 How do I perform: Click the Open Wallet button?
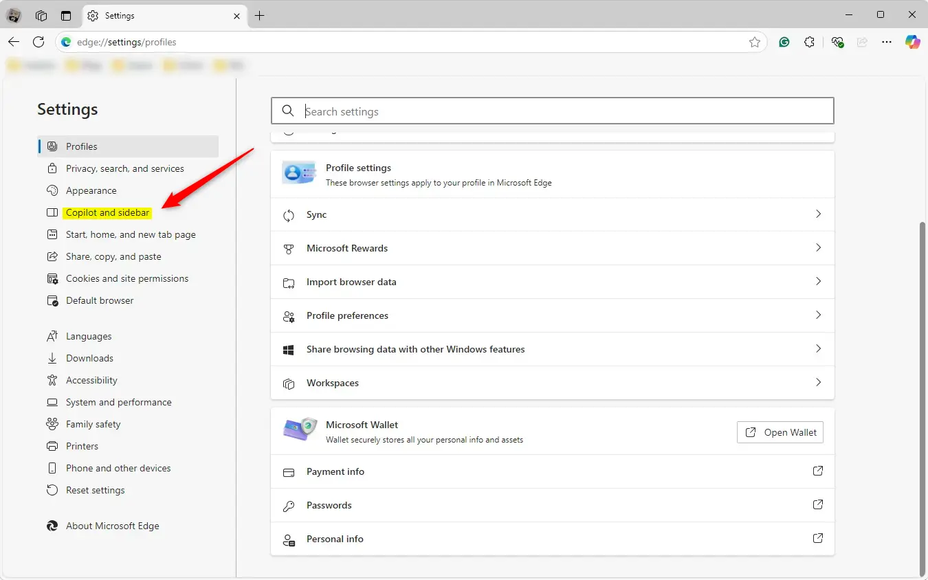click(x=780, y=432)
